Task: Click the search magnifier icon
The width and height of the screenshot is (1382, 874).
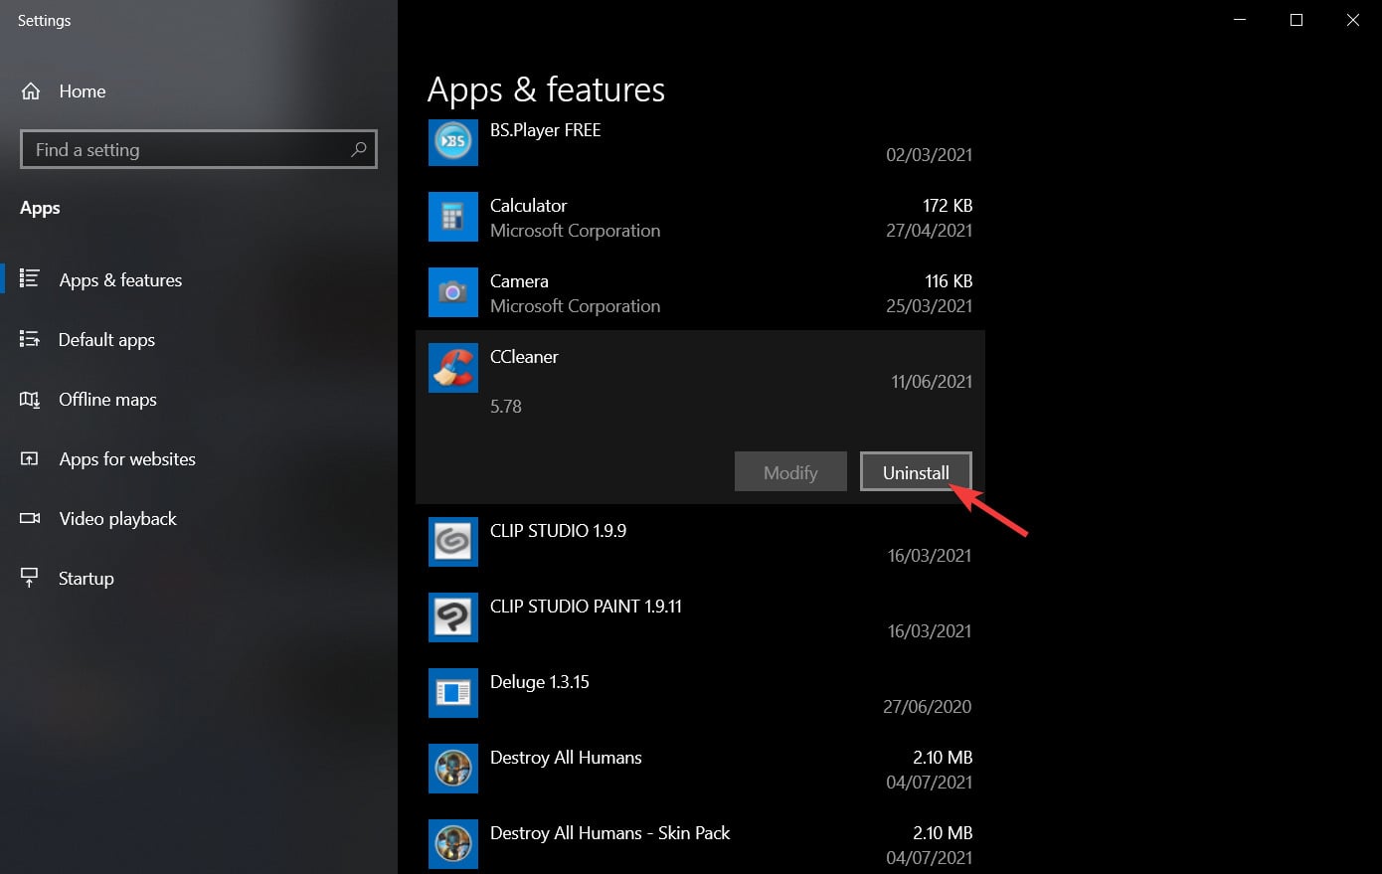Action: click(x=359, y=150)
